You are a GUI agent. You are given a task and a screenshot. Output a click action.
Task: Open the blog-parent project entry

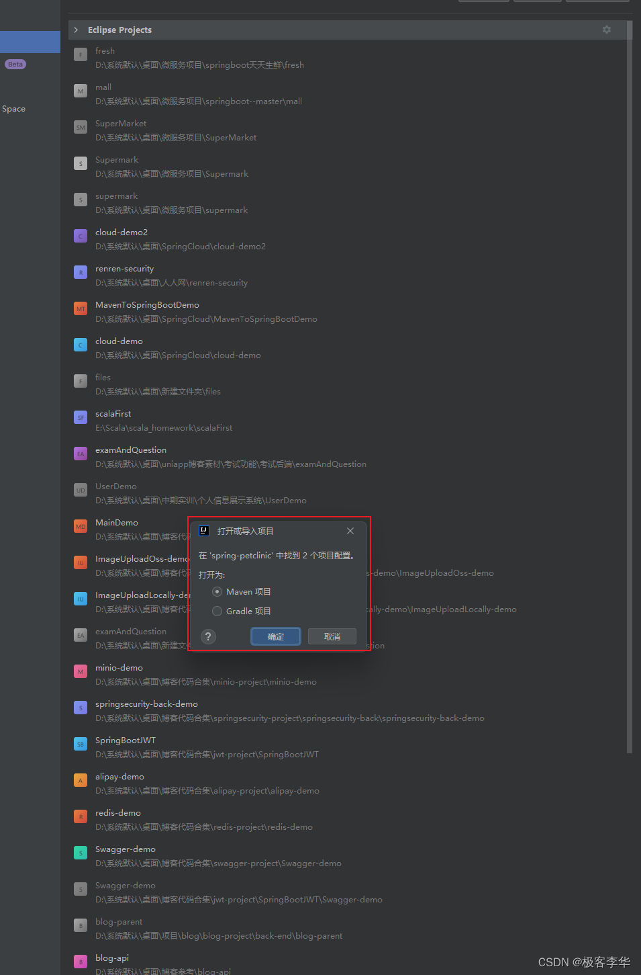pyautogui.click(x=118, y=921)
